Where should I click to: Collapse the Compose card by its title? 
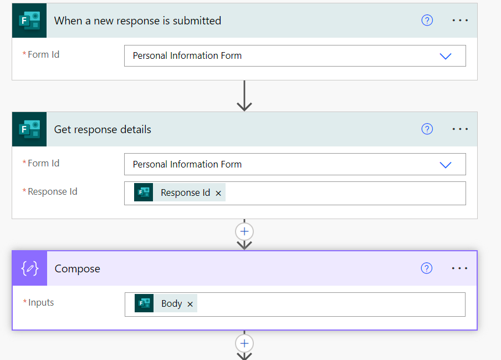tap(77, 268)
